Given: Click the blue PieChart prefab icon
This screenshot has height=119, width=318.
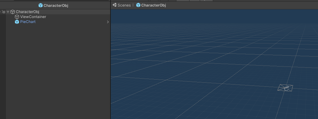Looking at the screenshot, I should (17, 22).
